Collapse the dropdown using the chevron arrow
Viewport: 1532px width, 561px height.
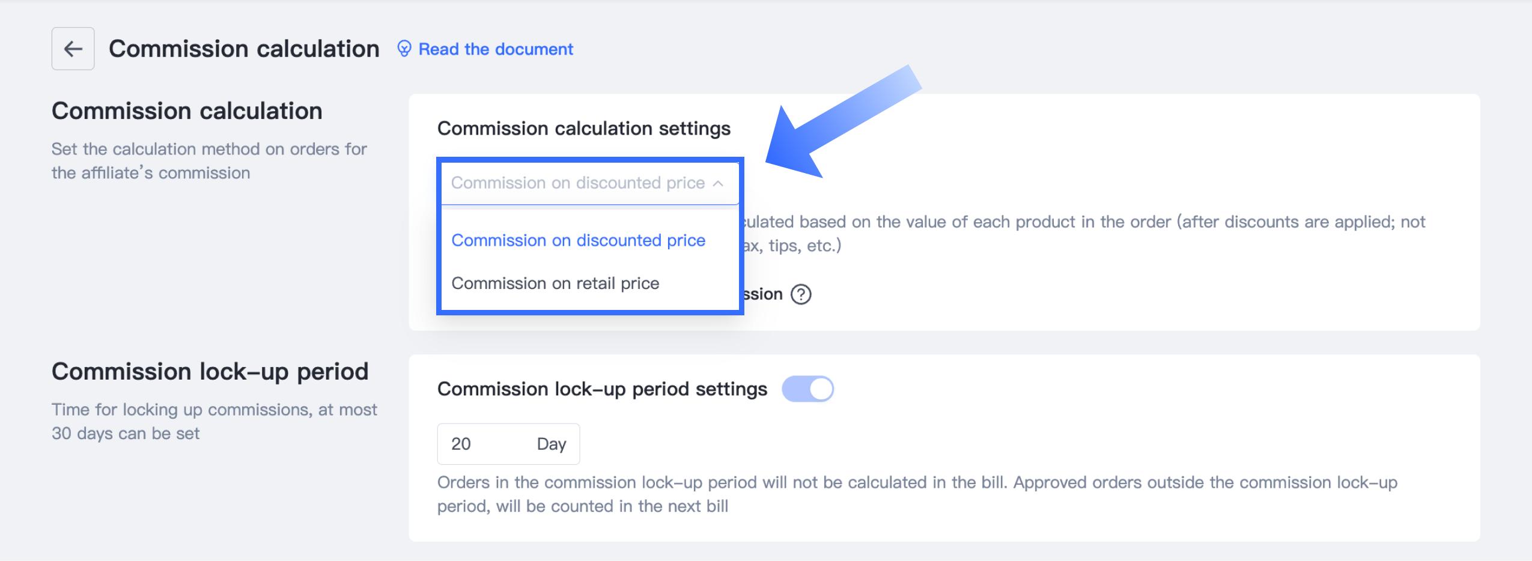pyautogui.click(x=718, y=183)
